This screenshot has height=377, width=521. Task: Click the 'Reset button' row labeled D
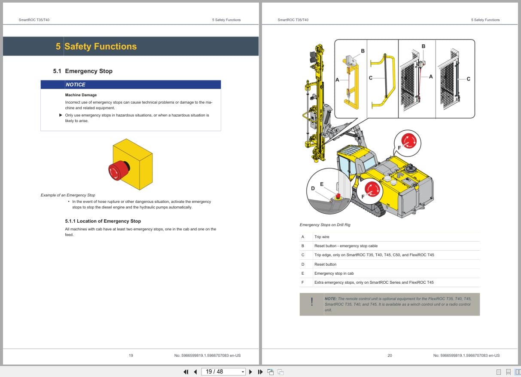(x=390, y=264)
